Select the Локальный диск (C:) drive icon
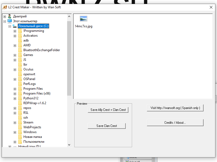This screenshot has width=217, height=162. [x=15, y=26]
